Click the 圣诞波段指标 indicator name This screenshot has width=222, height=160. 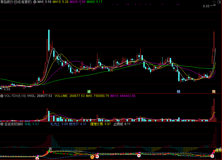[x=14, y=124]
